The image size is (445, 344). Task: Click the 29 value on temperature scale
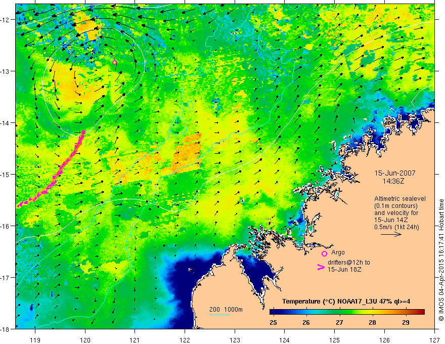tap(406, 323)
